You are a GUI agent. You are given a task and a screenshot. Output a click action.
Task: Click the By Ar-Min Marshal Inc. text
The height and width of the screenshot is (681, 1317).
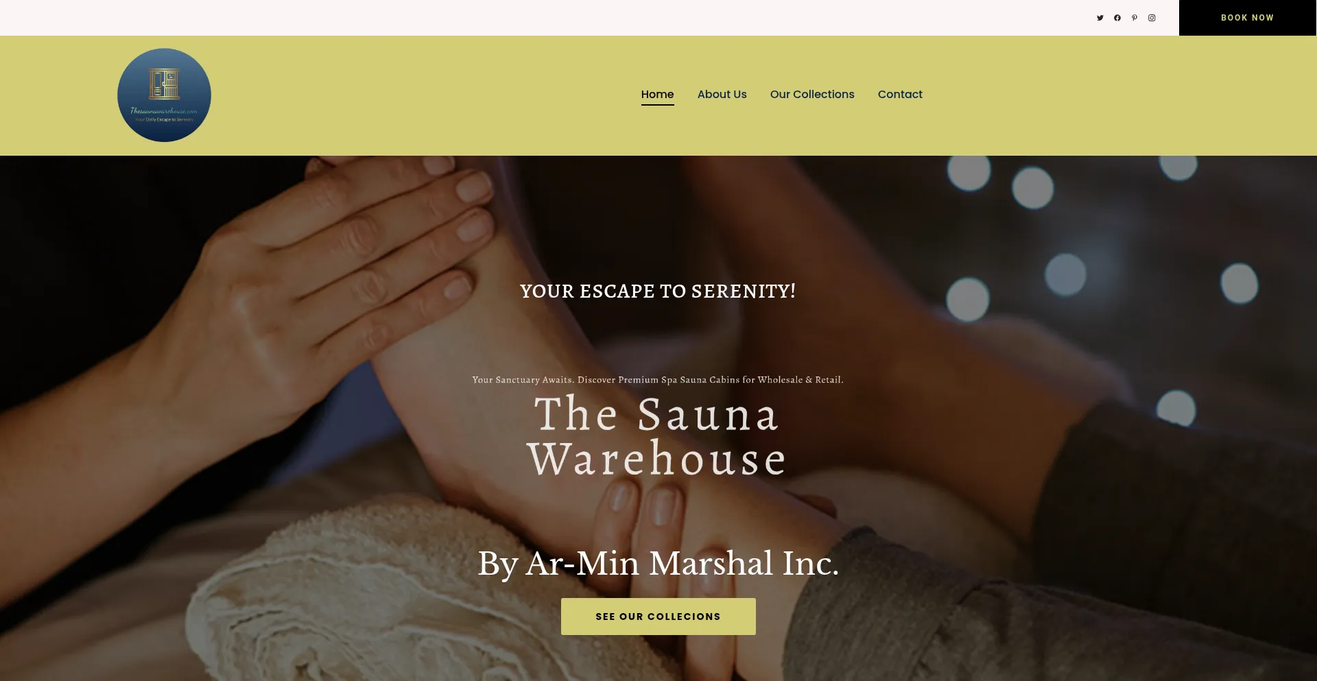[658, 564]
